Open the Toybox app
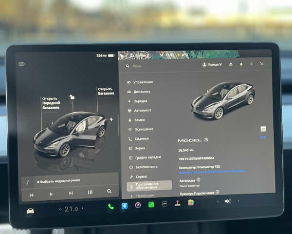 pos(191,202)
